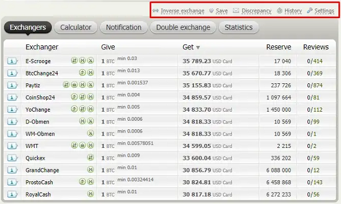This screenshot has height=204, width=341.
Task: Click the bag badge in Paytiz row
Action: click(x=74, y=85)
